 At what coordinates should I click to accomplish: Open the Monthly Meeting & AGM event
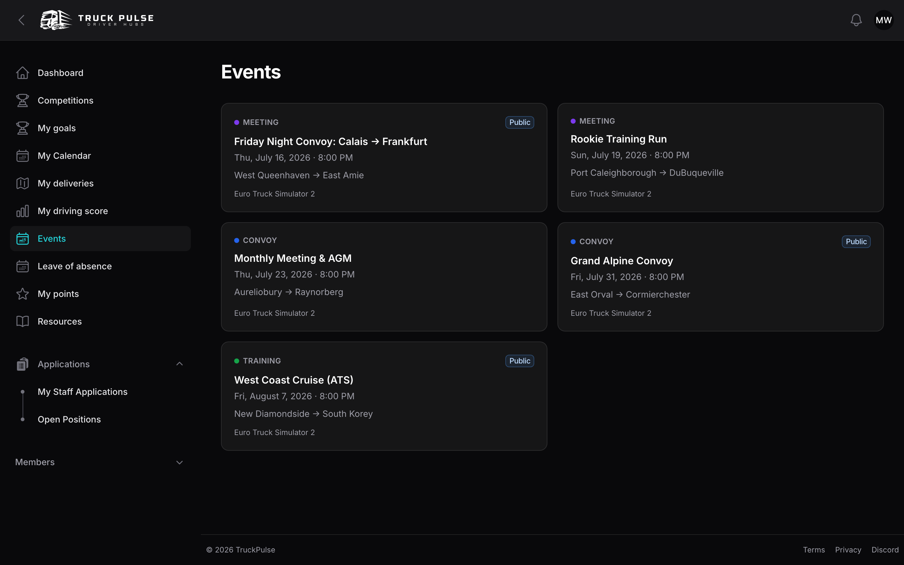(x=384, y=277)
